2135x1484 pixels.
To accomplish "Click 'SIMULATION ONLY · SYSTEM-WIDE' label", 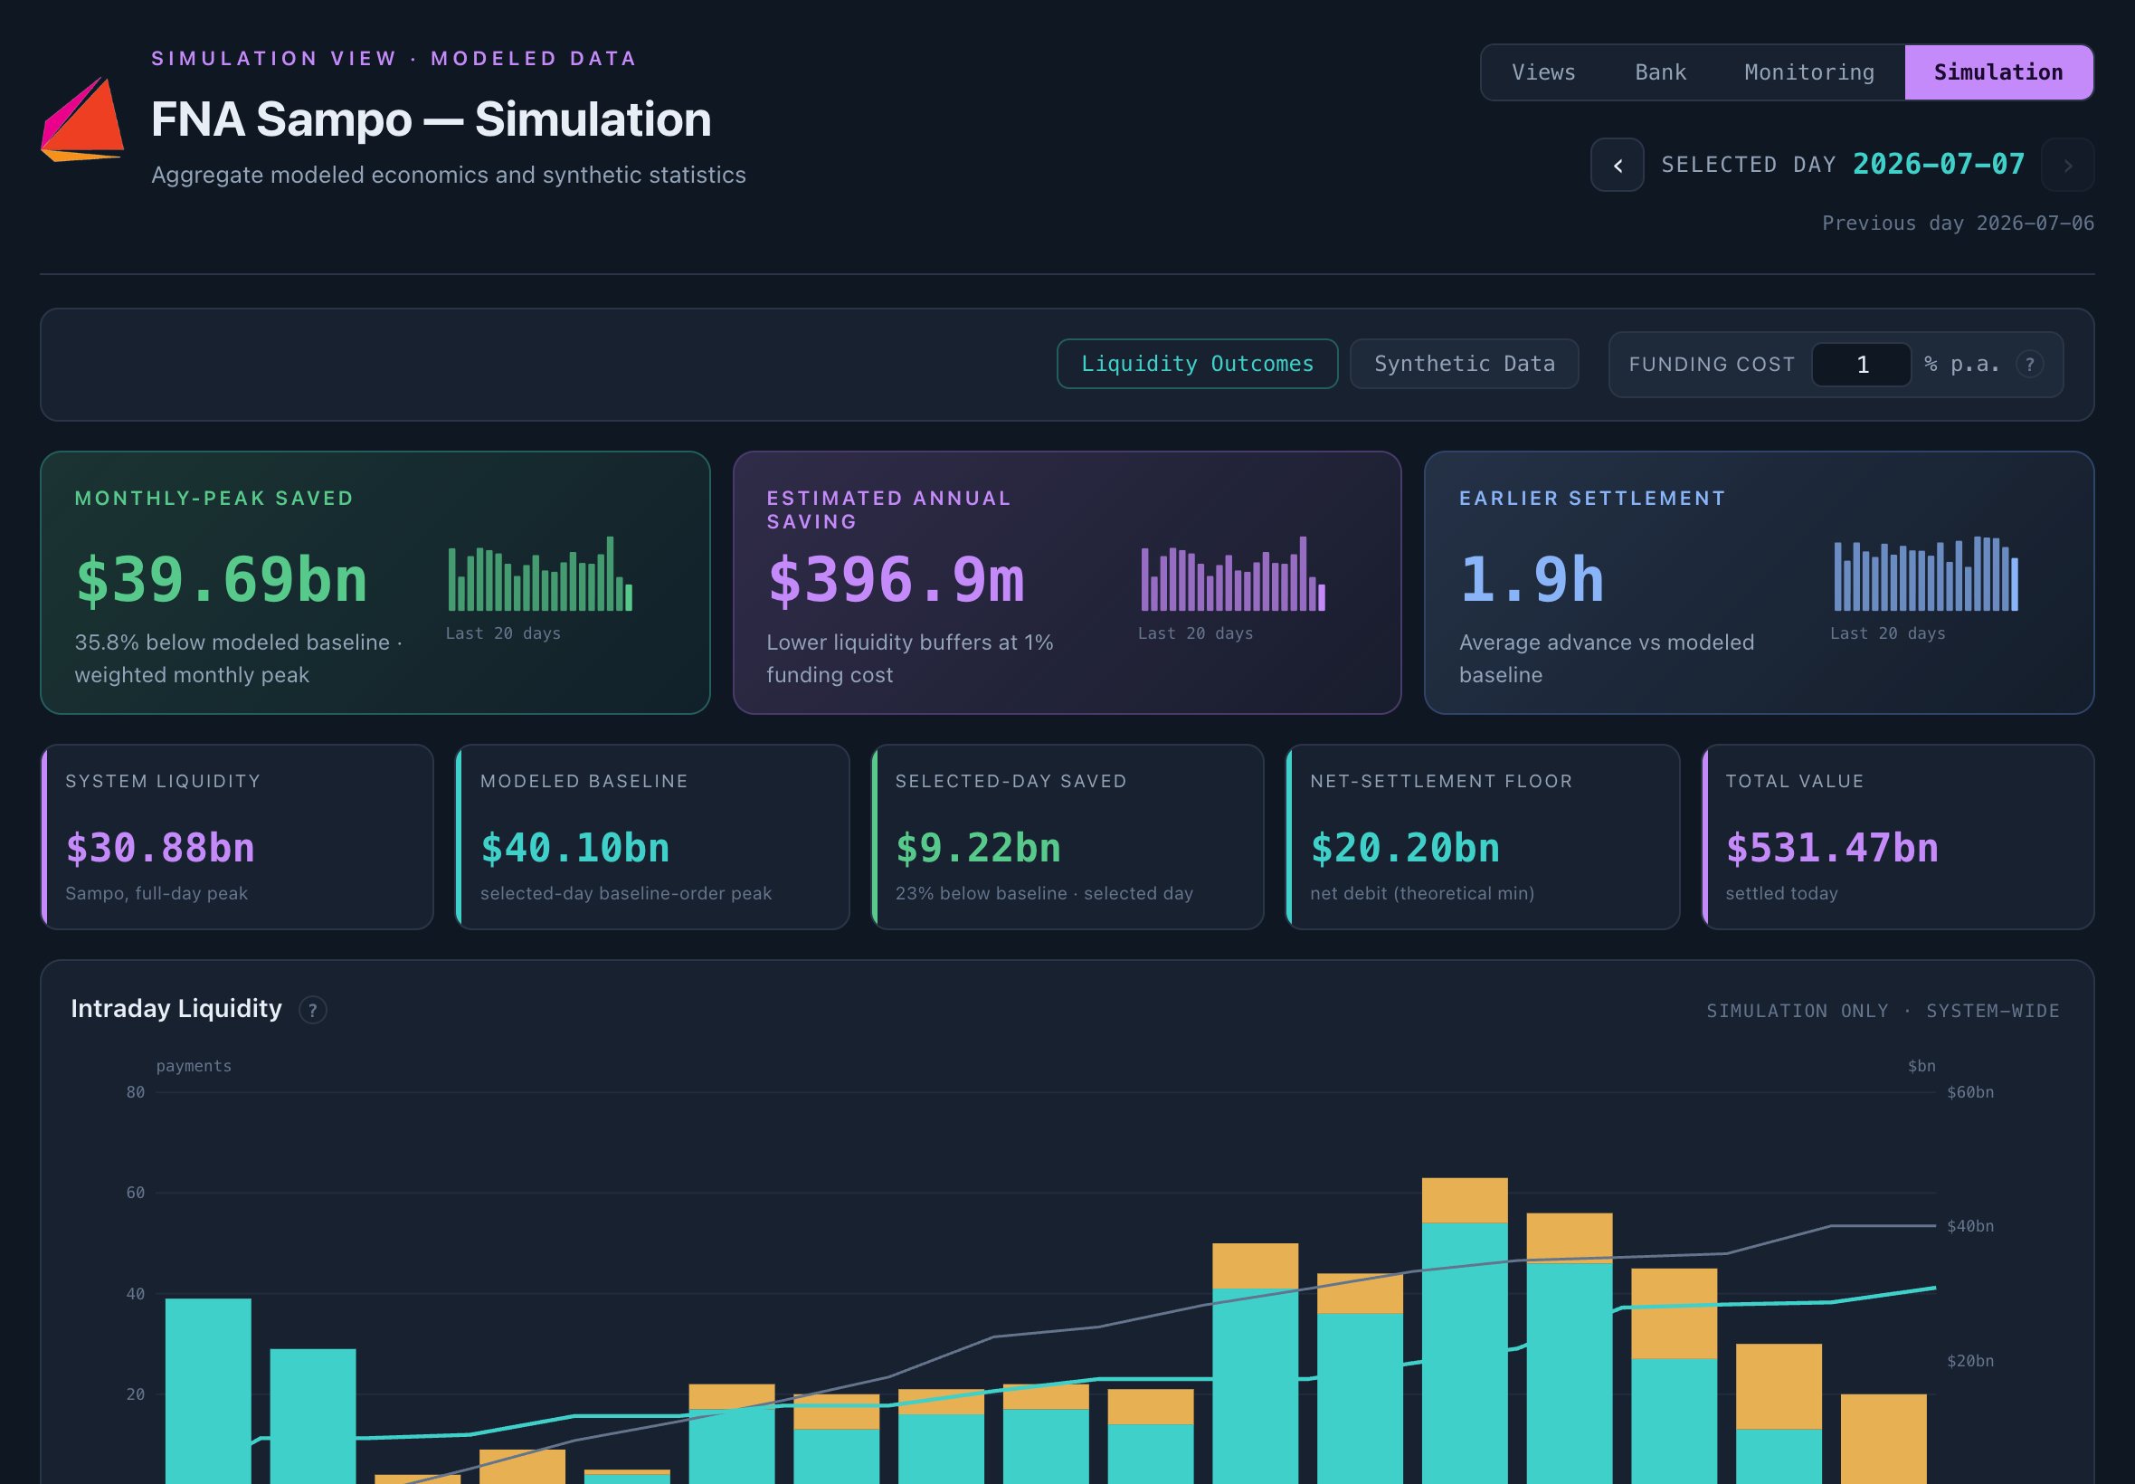I will [x=1883, y=1011].
